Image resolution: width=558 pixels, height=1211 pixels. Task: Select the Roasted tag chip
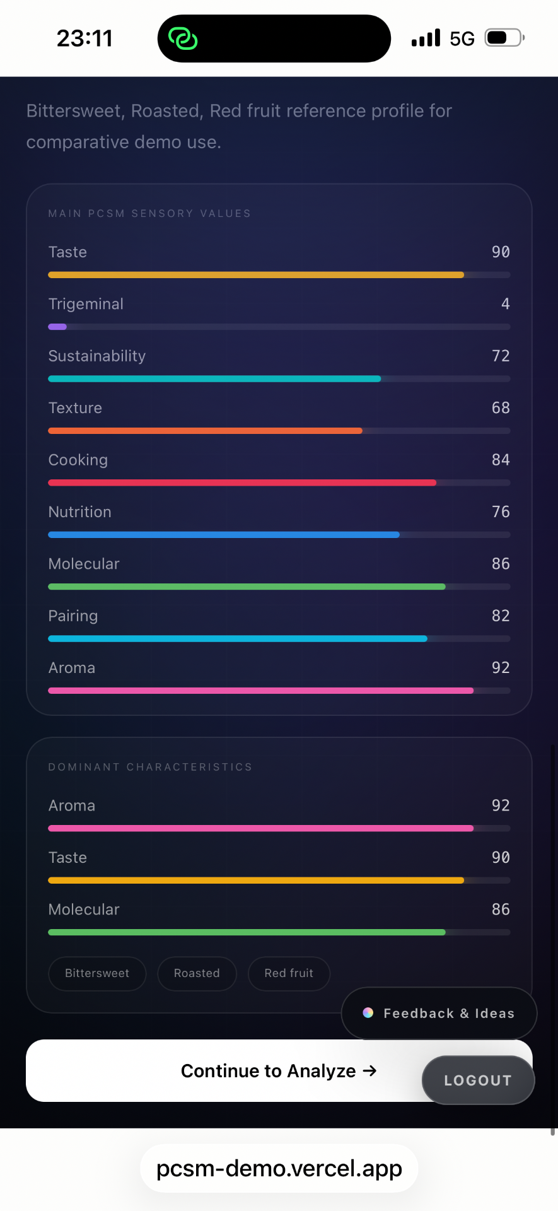coord(197,973)
